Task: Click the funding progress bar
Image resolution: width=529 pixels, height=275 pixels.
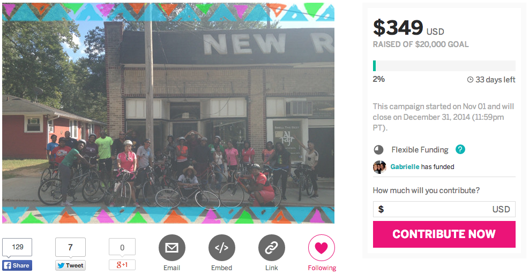Action: 444,66
